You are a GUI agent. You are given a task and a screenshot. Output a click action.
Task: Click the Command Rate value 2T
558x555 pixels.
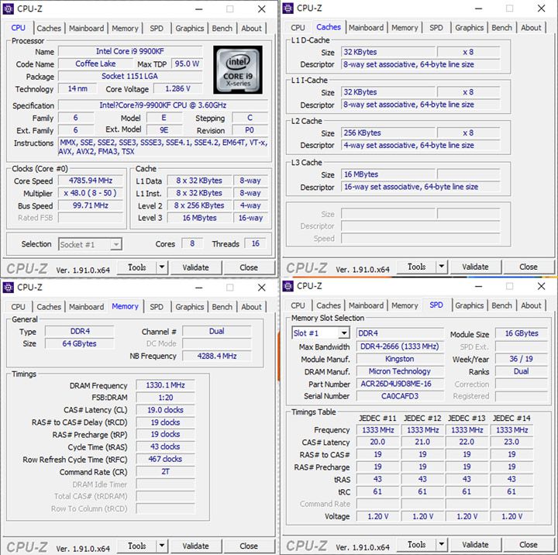[166, 471]
